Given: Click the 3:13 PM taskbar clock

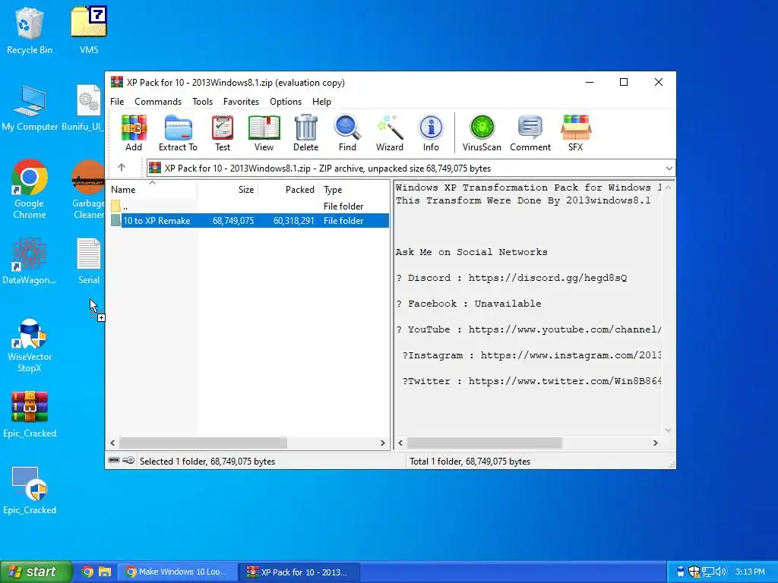Looking at the screenshot, I should [x=750, y=572].
